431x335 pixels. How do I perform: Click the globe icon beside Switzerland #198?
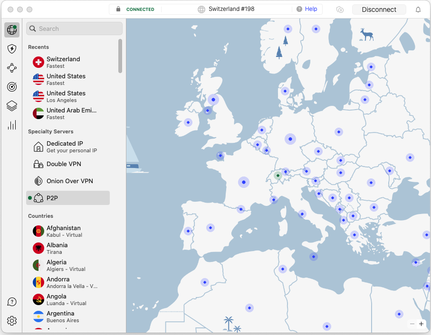click(201, 9)
